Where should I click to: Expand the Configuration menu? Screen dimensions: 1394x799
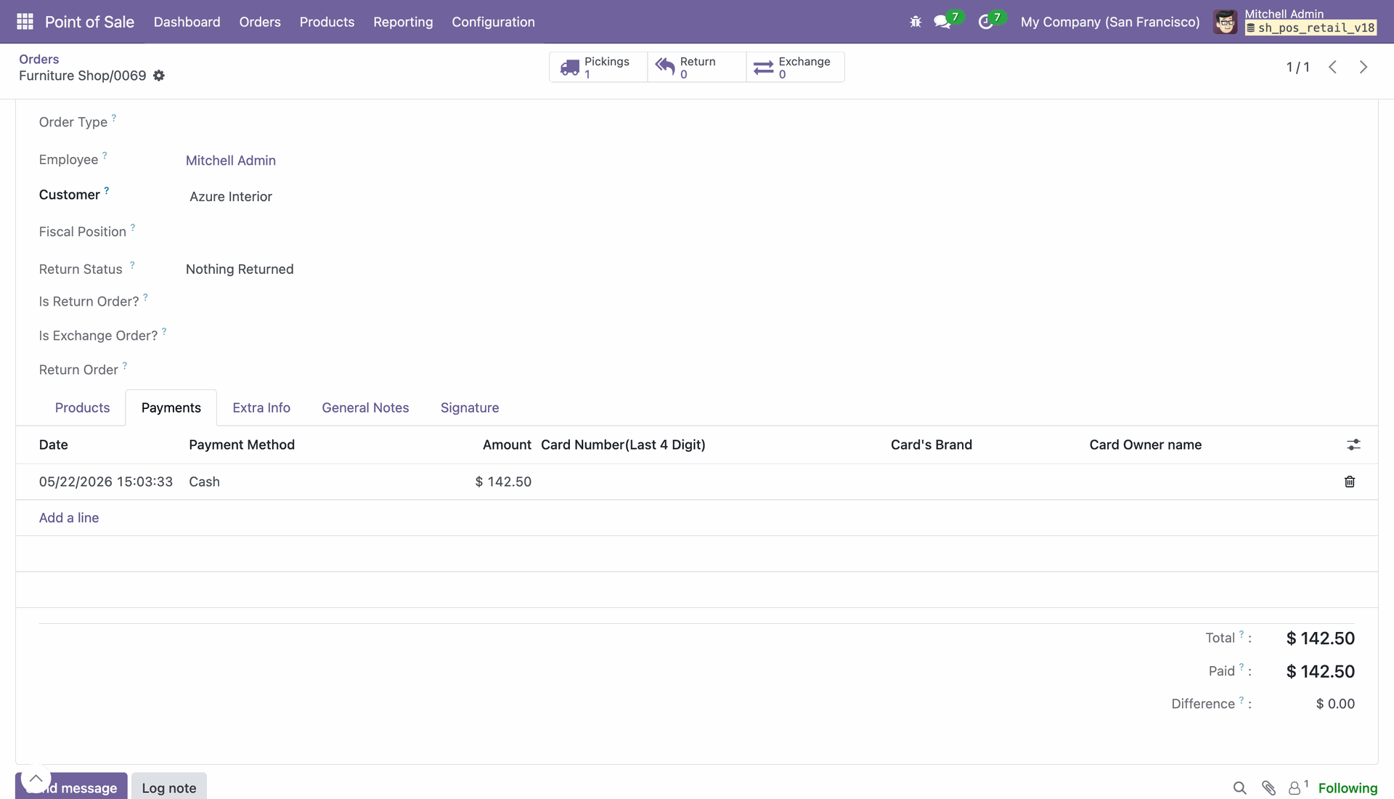(493, 22)
